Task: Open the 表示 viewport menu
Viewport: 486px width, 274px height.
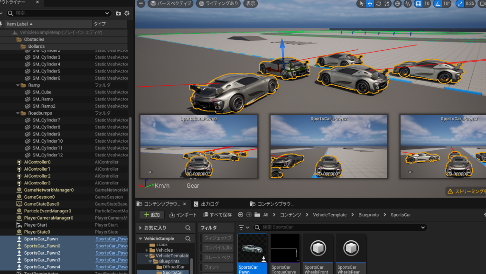Action: tap(251, 4)
